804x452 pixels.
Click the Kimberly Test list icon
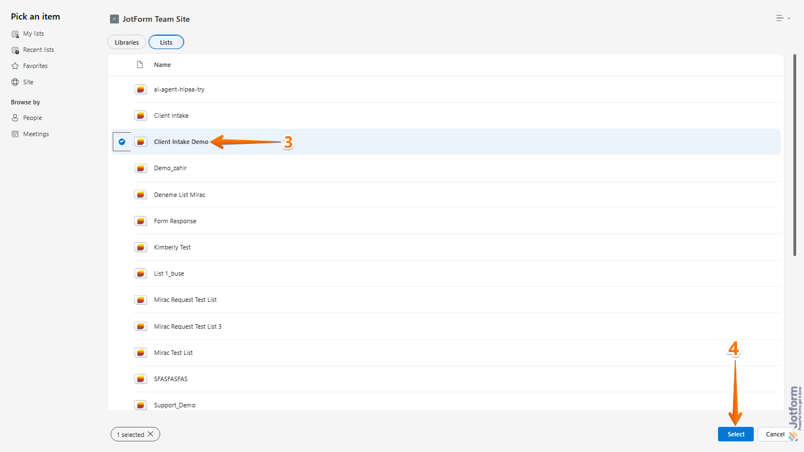pyautogui.click(x=141, y=247)
